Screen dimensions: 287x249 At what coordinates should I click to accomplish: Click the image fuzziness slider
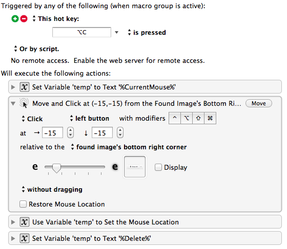pos(75,167)
